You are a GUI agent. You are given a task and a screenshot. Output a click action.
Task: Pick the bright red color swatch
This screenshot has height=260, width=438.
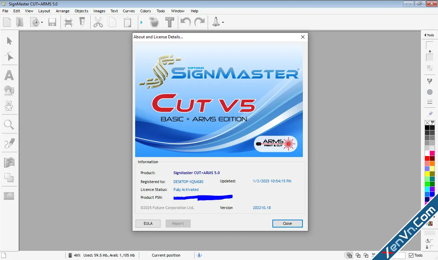tap(427, 158)
